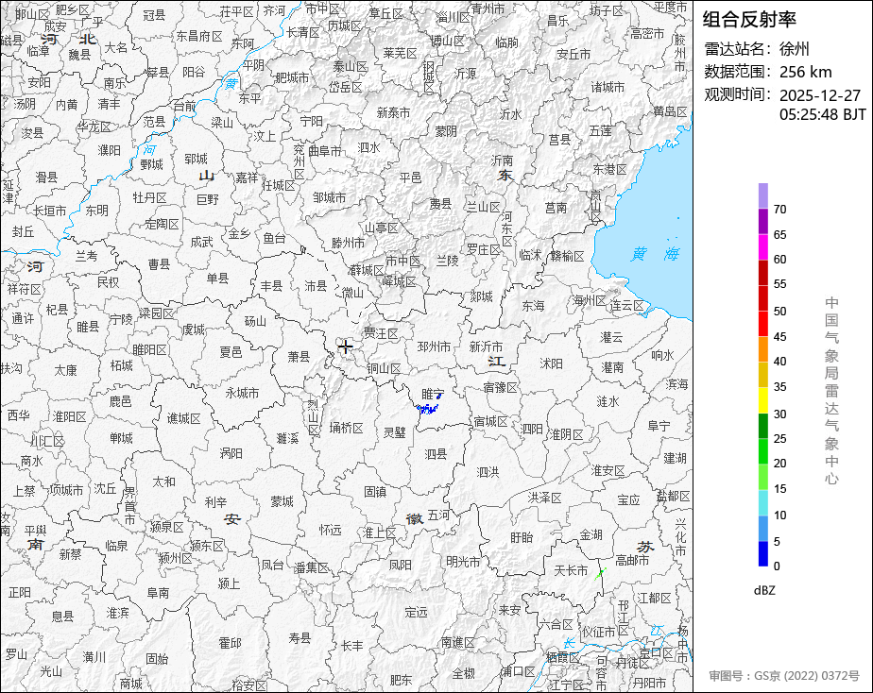Click the green echo streak beside 天长市

tap(600, 573)
